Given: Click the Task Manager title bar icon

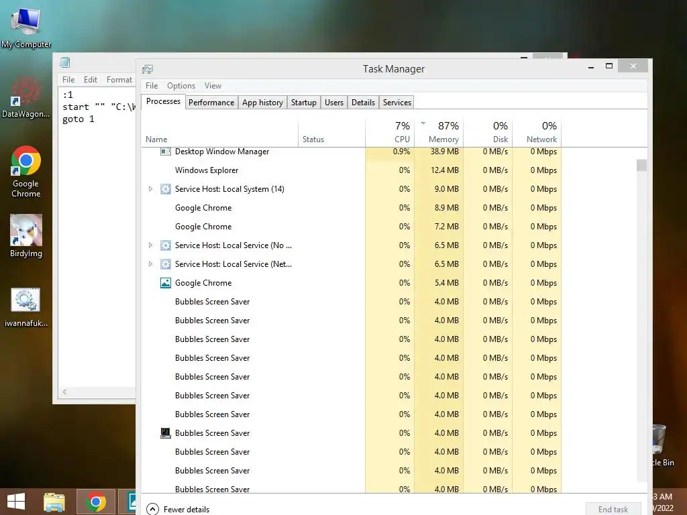Looking at the screenshot, I should tap(148, 69).
